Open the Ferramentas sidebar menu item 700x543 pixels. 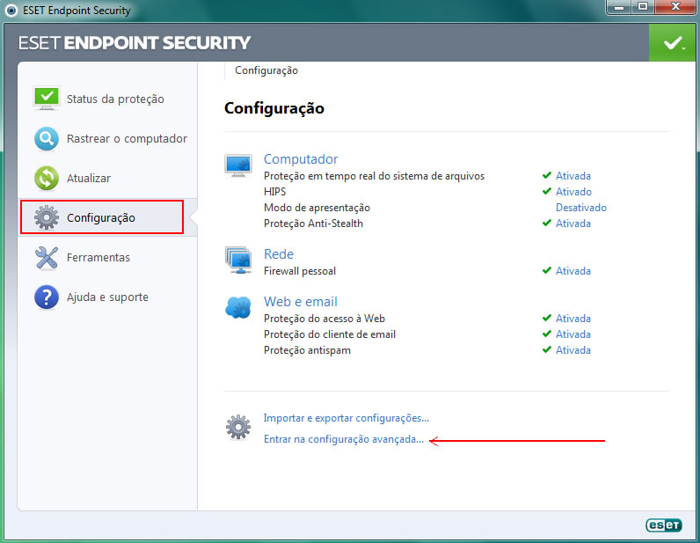coord(98,257)
